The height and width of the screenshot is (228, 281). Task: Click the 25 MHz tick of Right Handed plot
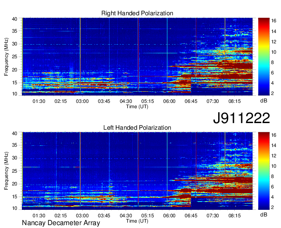point(15,57)
